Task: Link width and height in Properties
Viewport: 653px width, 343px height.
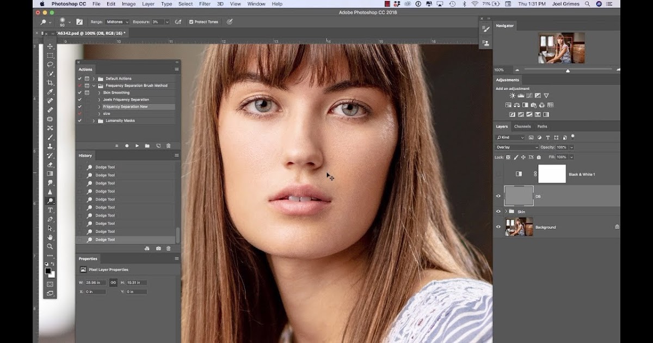Action: 113,283
